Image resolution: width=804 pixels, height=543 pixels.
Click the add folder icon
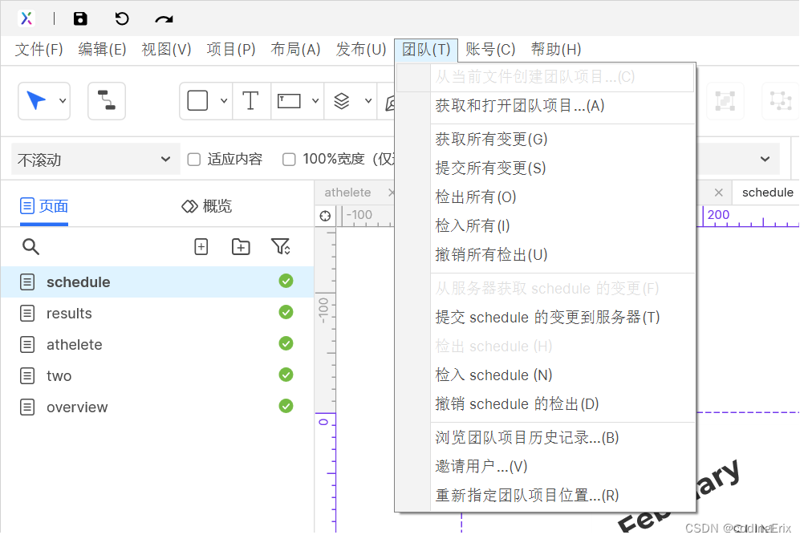point(241,246)
